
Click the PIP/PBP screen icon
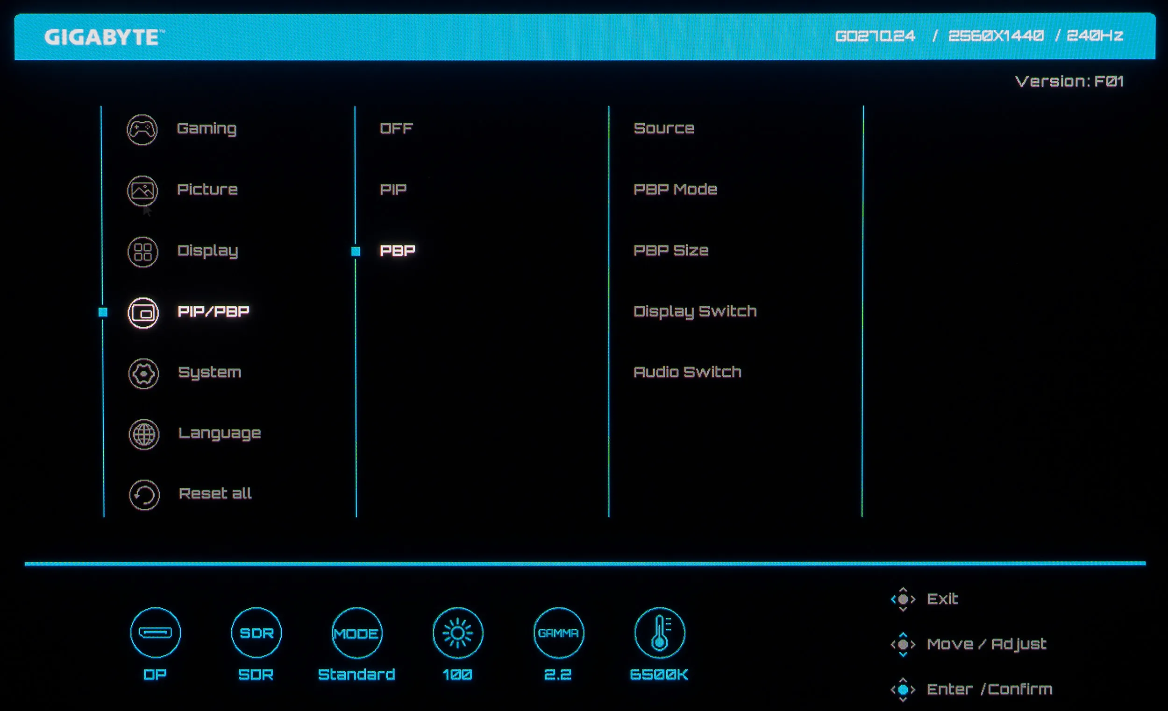click(142, 313)
